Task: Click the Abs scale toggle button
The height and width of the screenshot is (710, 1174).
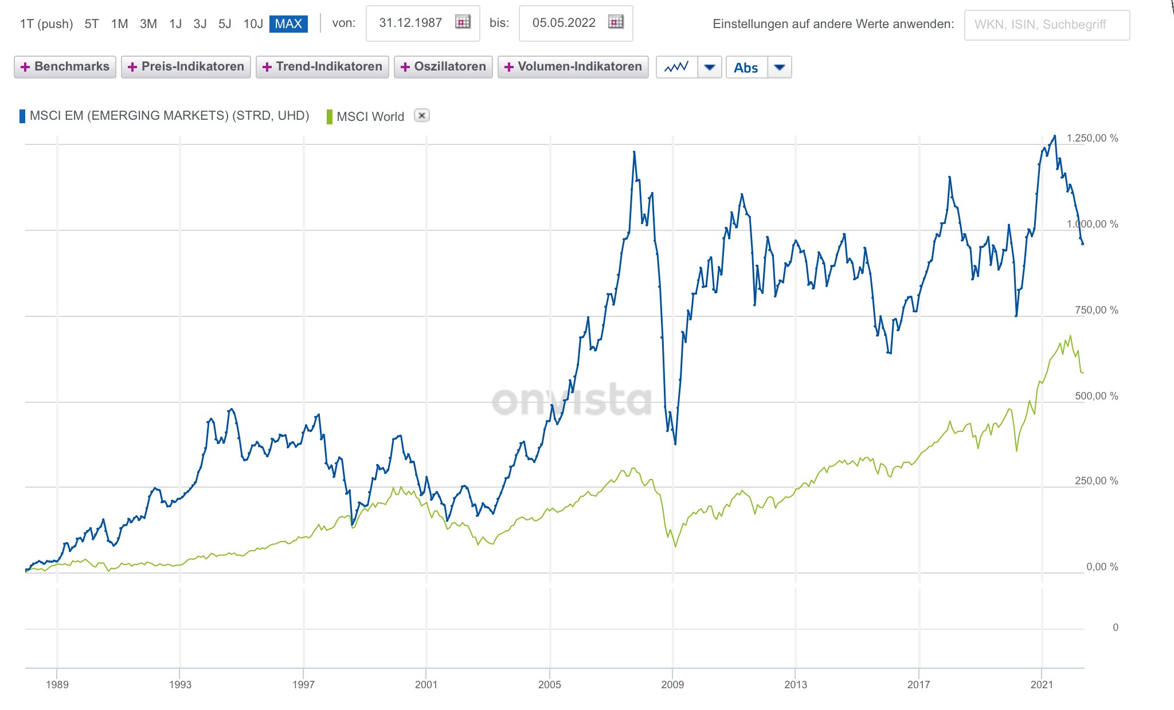Action: point(746,68)
